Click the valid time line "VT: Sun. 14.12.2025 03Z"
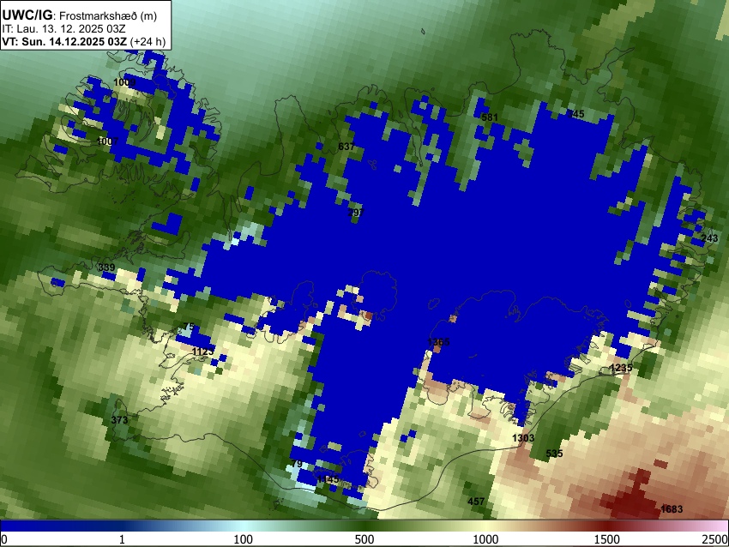 click(64, 41)
